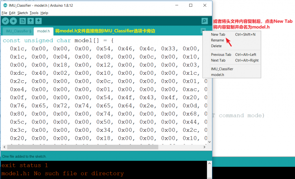Image resolution: width=295 pixels, height=179 pixels.
Task: Click the horizontal scrollbar right arrow
Action: tap(204, 147)
